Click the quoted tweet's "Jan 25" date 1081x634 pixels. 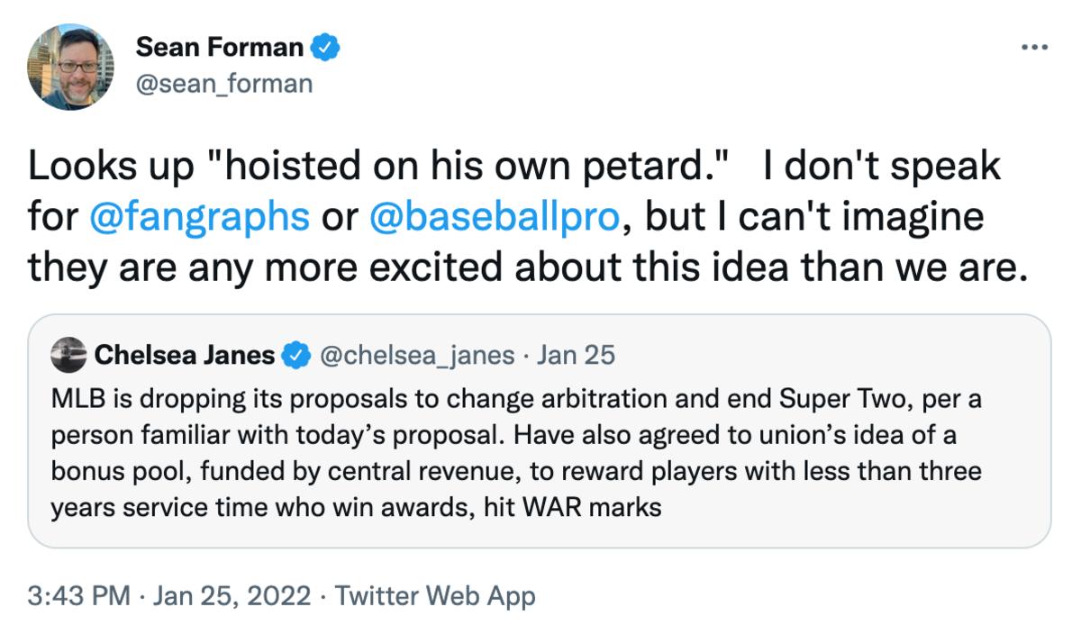[x=576, y=356]
